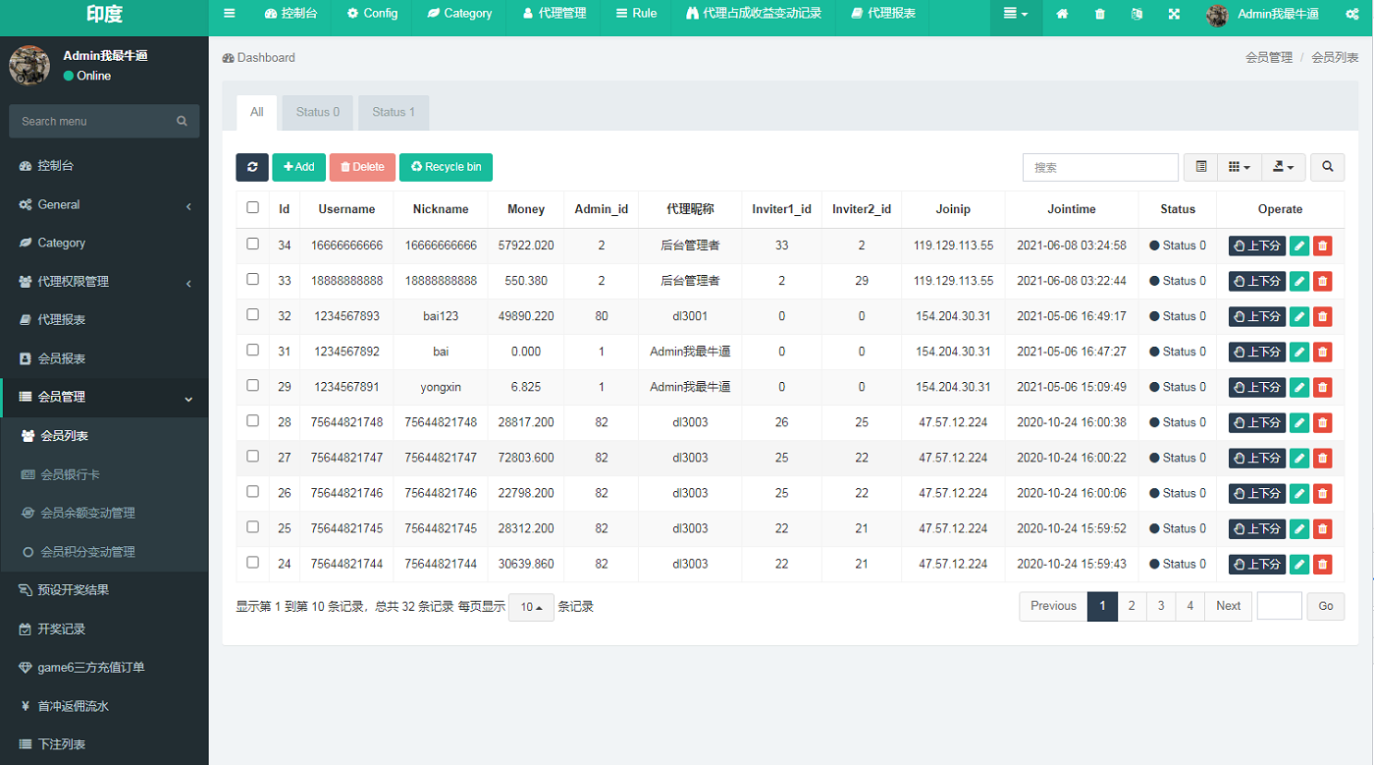This screenshot has height=765, width=1374.
Task: Toggle the table list view icon
Action: (x=1201, y=167)
